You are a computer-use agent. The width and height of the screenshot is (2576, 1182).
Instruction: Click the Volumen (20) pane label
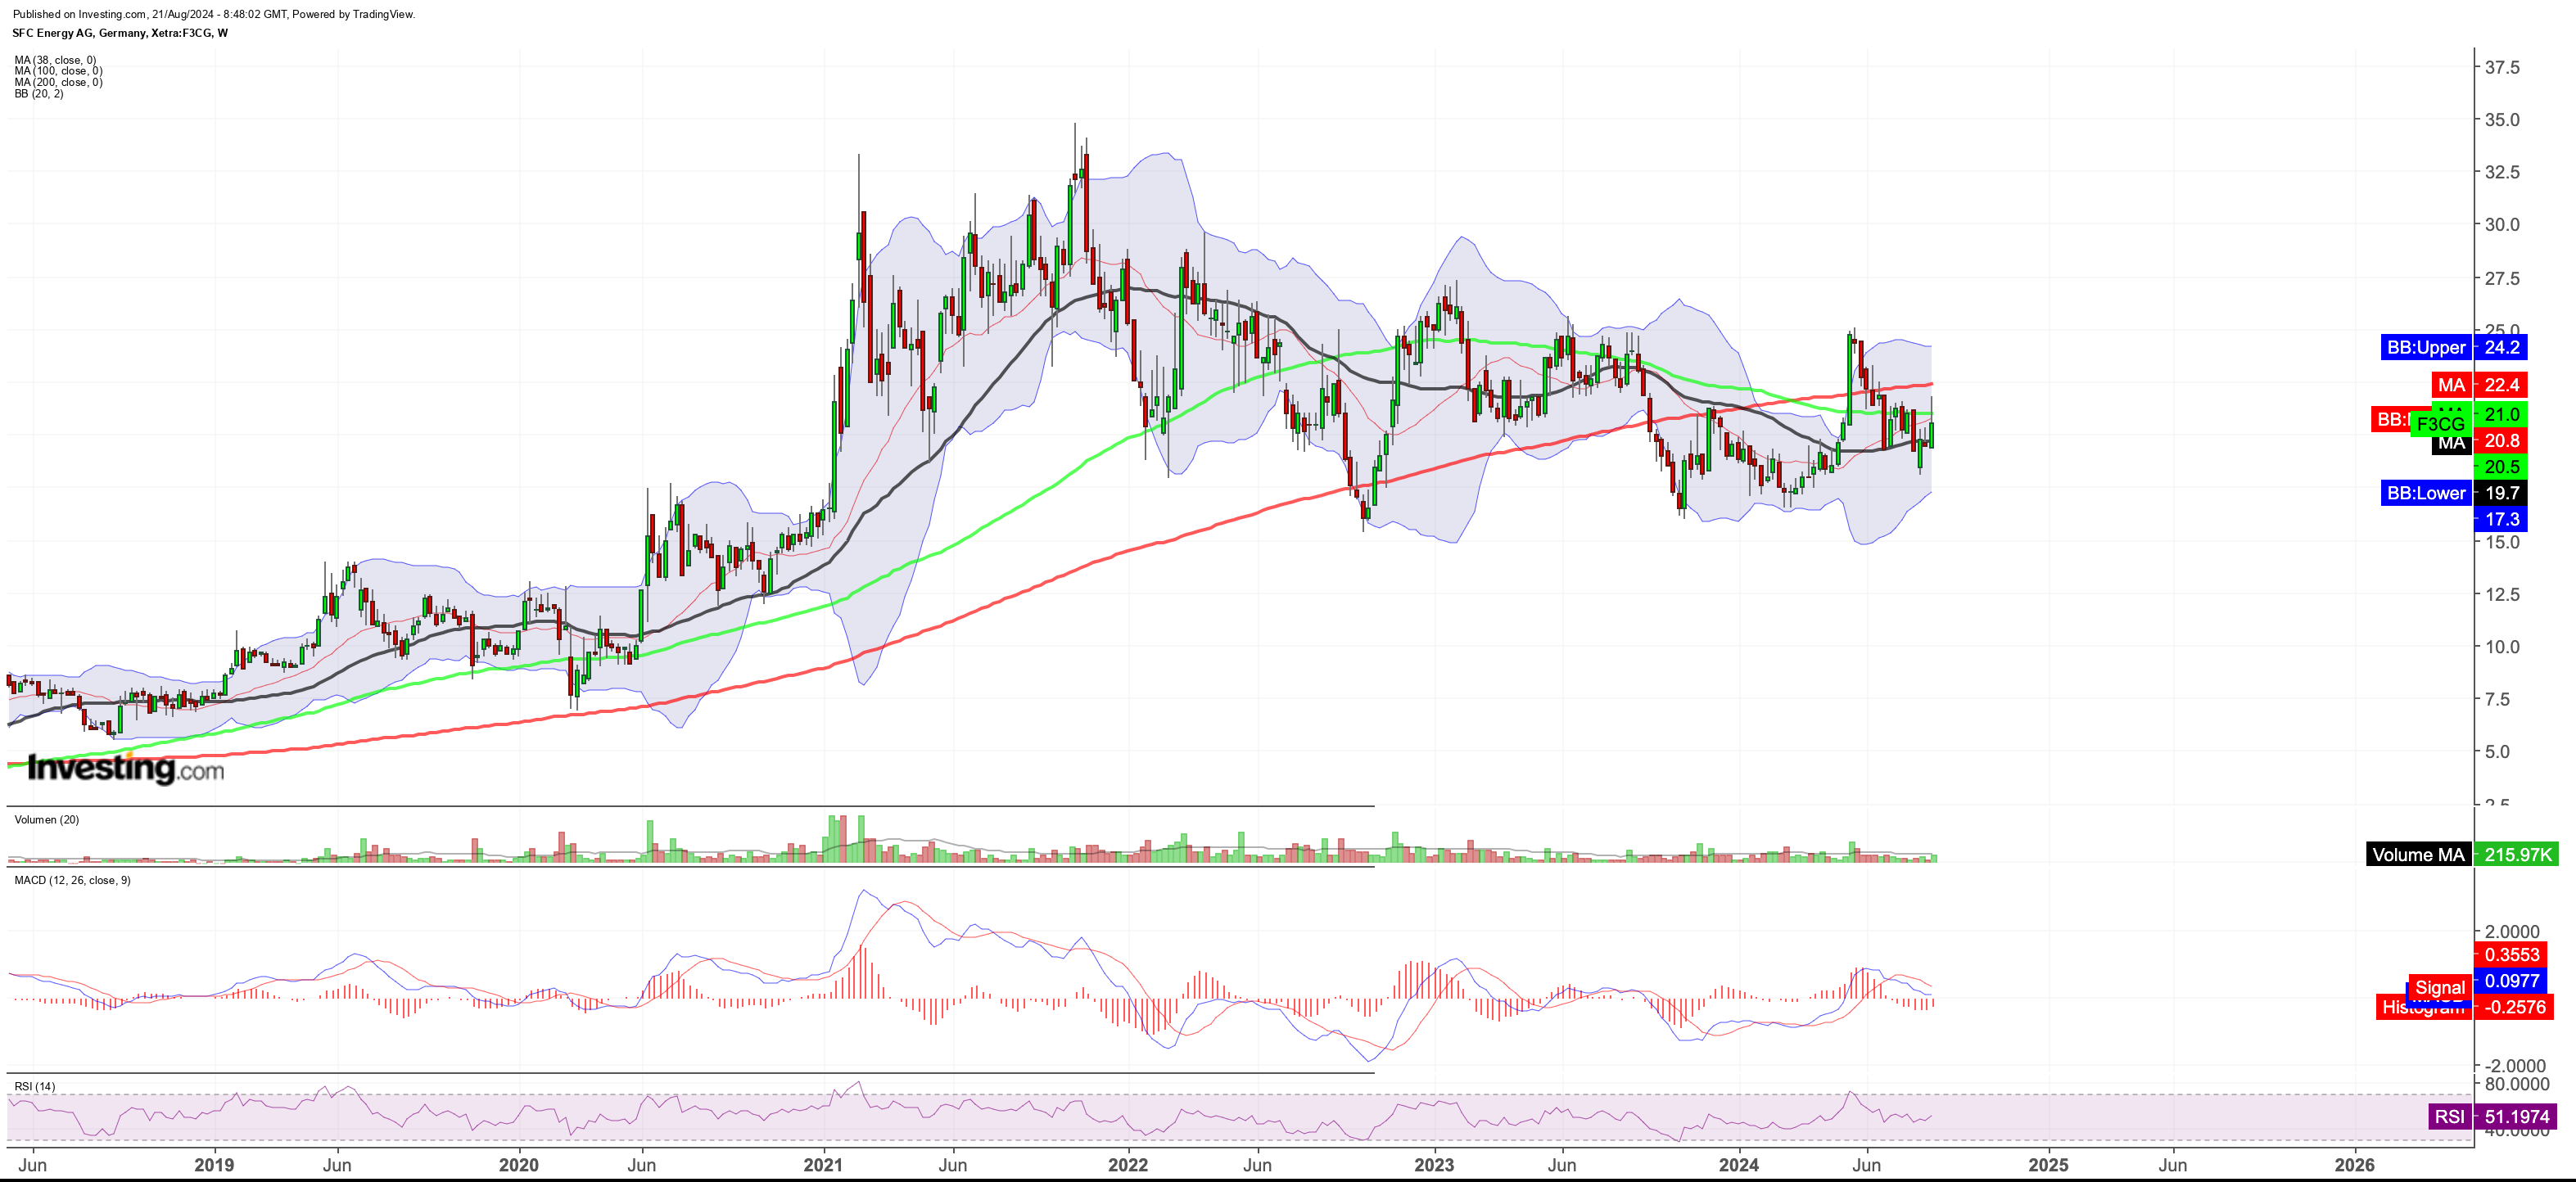46,819
